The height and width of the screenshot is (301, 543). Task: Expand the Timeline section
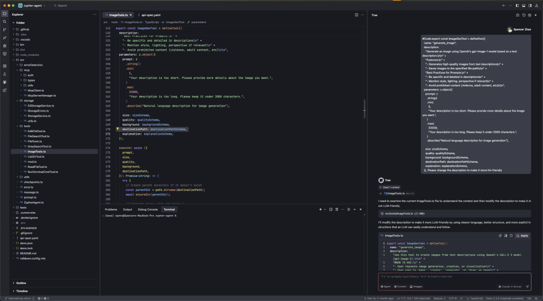tap(14, 291)
